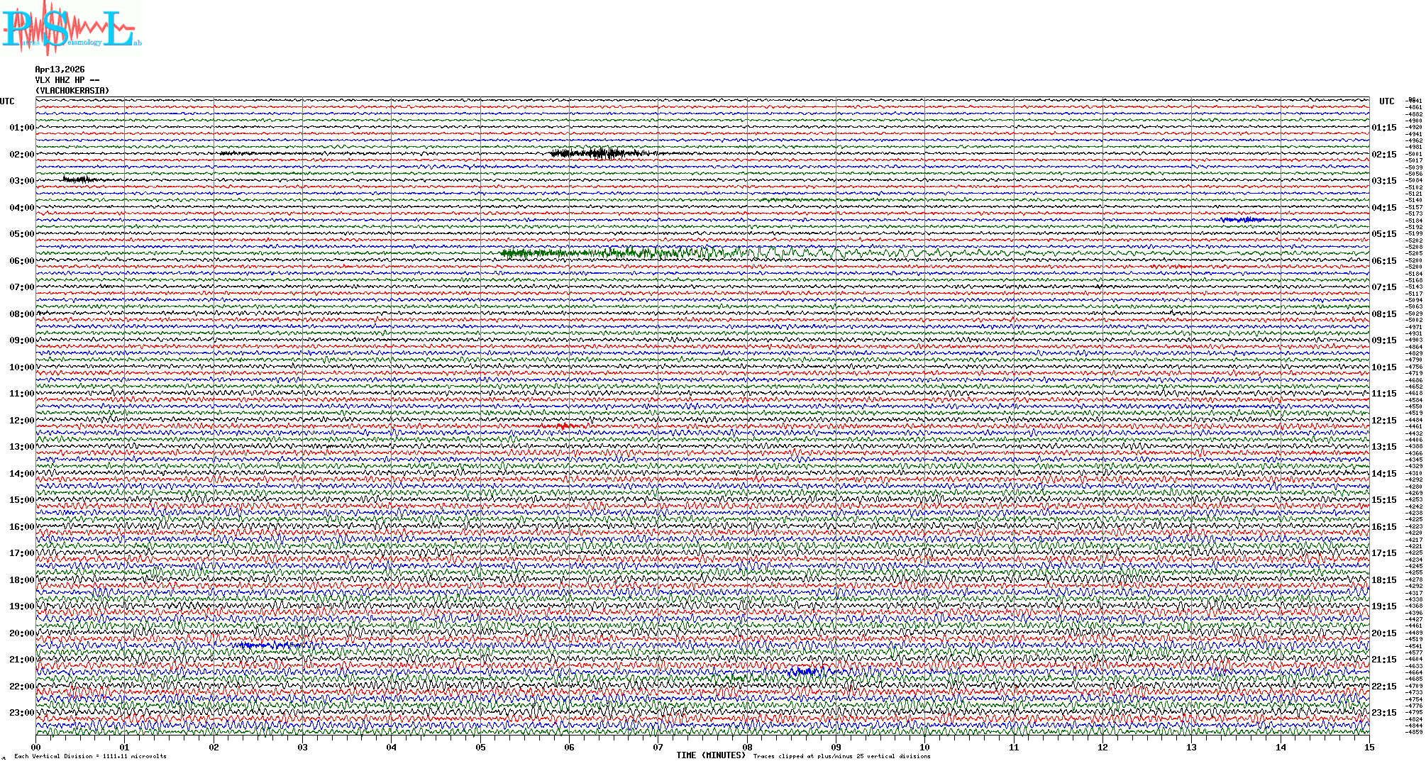This screenshot has width=1426, height=766.
Task: Click the 06:00 hour label on left
Action: point(21,261)
